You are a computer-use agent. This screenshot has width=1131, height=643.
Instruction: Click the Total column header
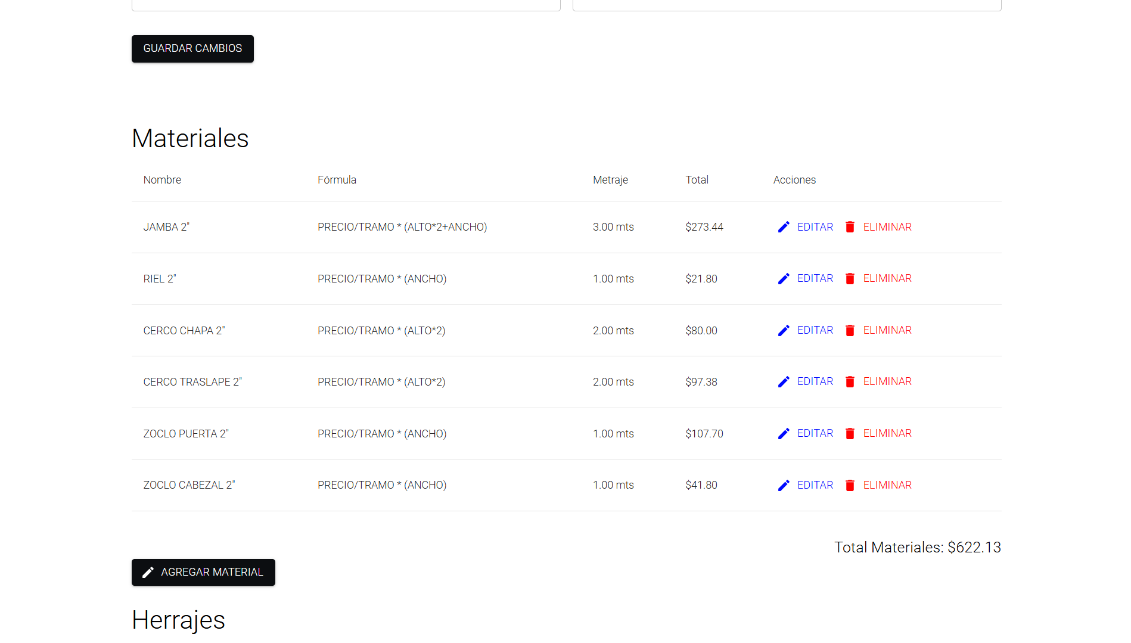click(x=697, y=180)
